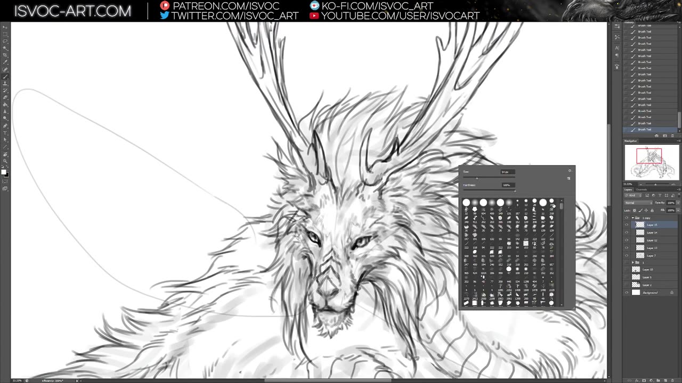682x383 pixels.
Task: Select the Path Selection tool
Action: click(x=5, y=139)
